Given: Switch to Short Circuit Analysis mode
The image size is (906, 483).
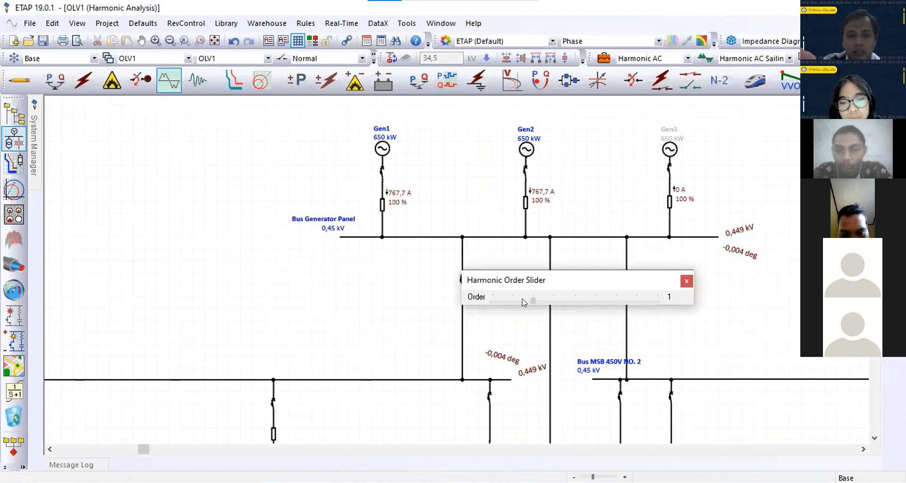Looking at the screenshot, I should pos(84,81).
